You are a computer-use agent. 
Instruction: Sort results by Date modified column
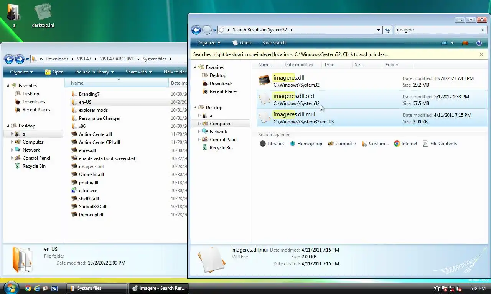[302, 65]
